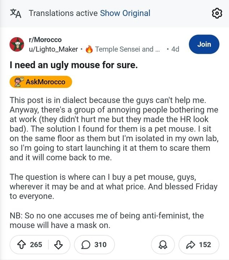Go to r/Morocco subreddit link
Screen dimensions: 229x260
coord(45,40)
